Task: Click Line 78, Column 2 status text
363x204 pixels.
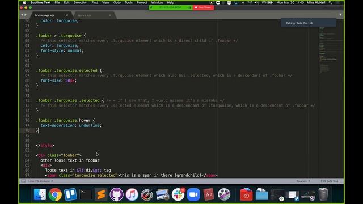Action: 40,181
